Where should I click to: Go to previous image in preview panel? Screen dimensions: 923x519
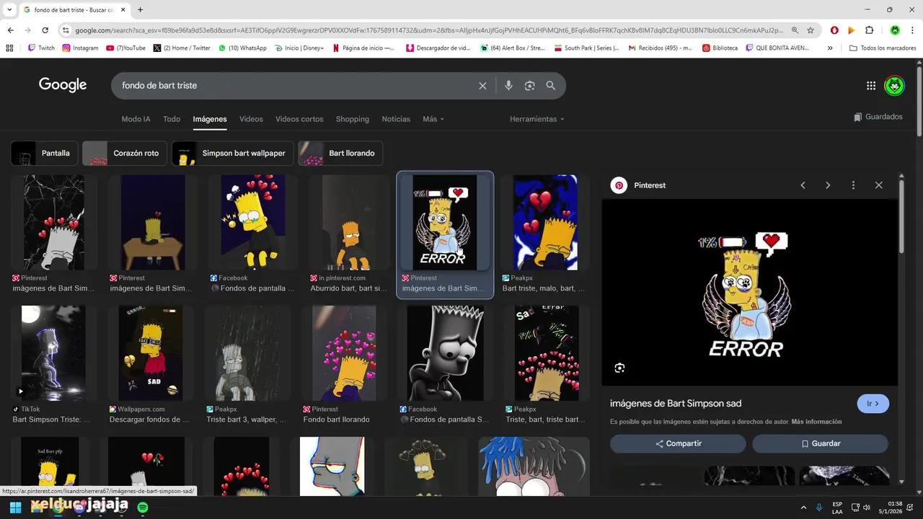pyautogui.click(x=803, y=185)
